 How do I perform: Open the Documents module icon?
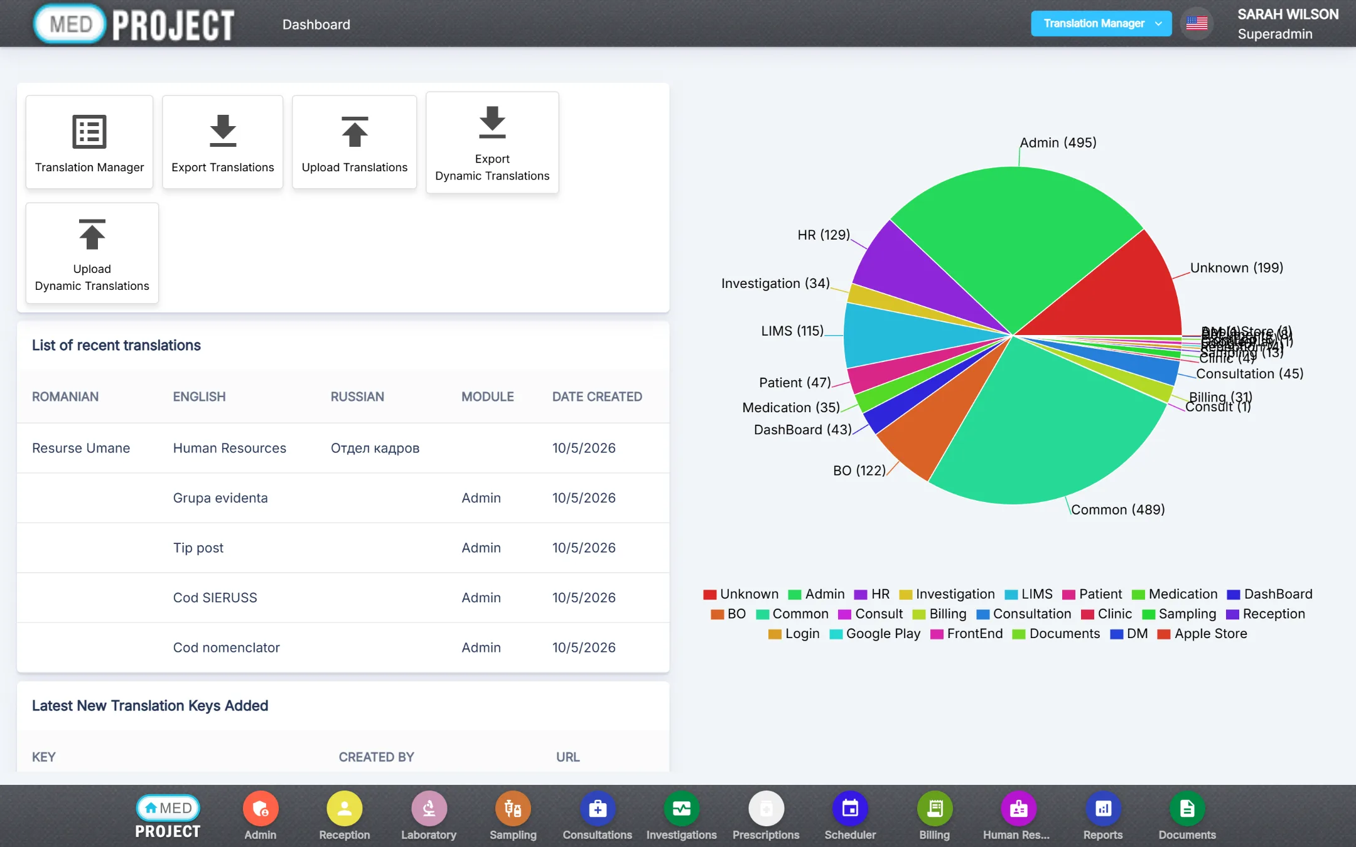point(1187,816)
